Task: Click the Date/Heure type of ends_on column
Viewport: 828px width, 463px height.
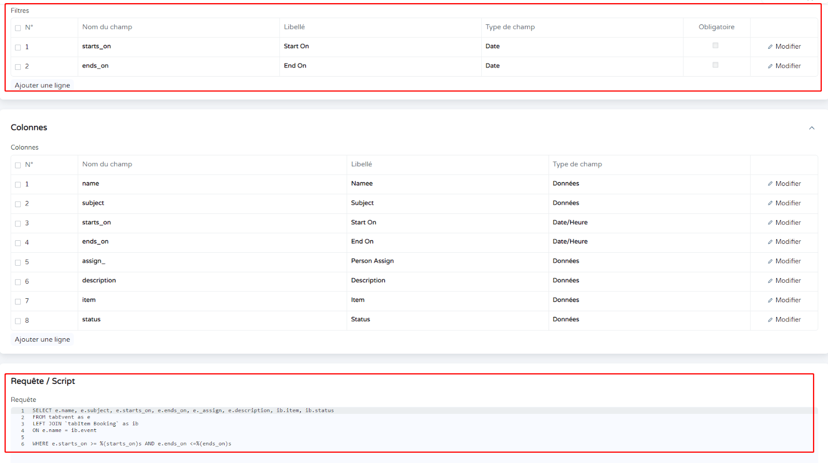Action: [x=570, y=242]
